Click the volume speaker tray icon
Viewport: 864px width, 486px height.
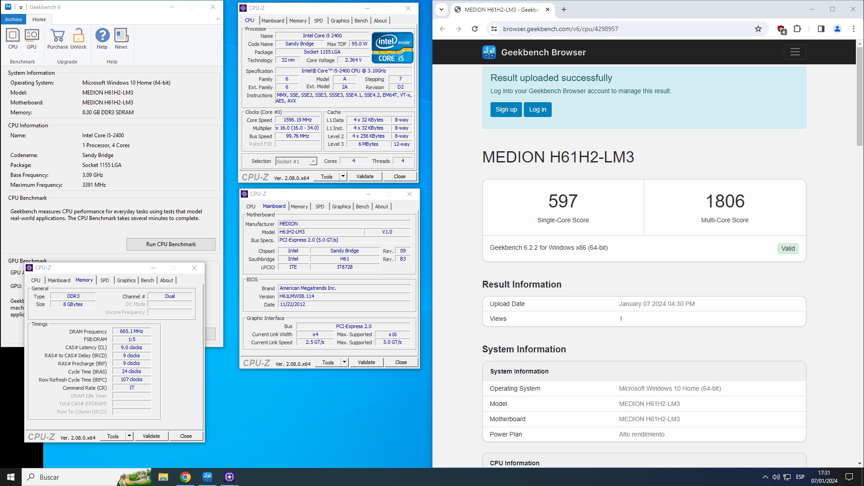(776, 477)
